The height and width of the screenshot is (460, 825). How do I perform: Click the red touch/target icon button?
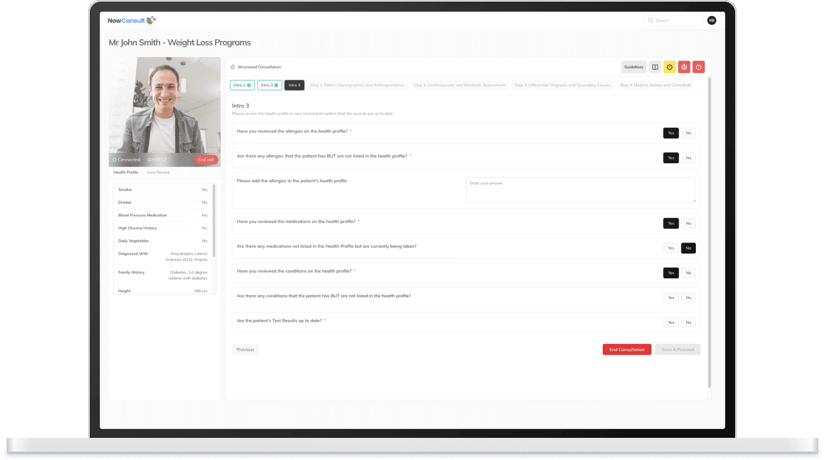coord(684,67)
